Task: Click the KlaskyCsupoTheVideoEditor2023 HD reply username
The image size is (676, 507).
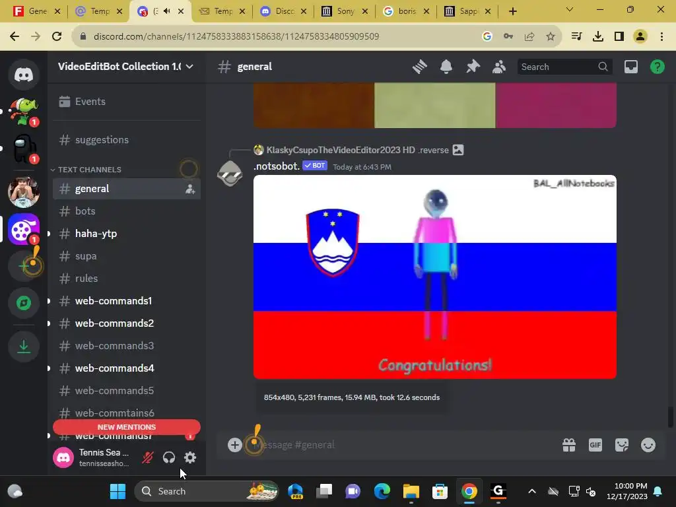Action: pyautogui.click(x=341, y=150)
